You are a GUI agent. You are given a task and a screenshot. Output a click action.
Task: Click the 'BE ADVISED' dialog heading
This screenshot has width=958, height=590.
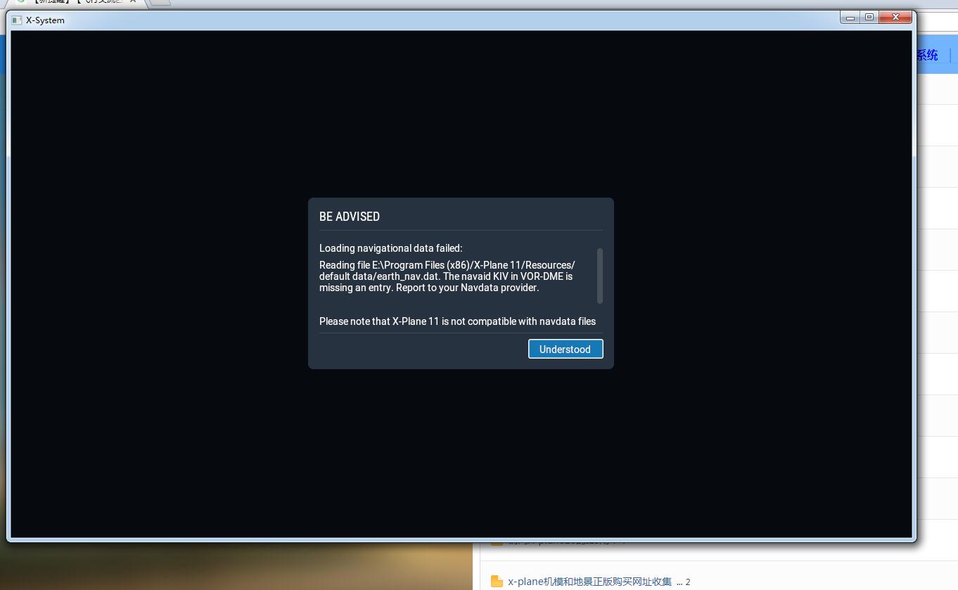click(x=350, y=217)
